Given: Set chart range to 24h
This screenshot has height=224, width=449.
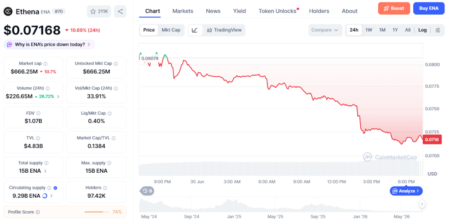Looking at the screenshot, I should pyautogui.click(x=354, y=30).
